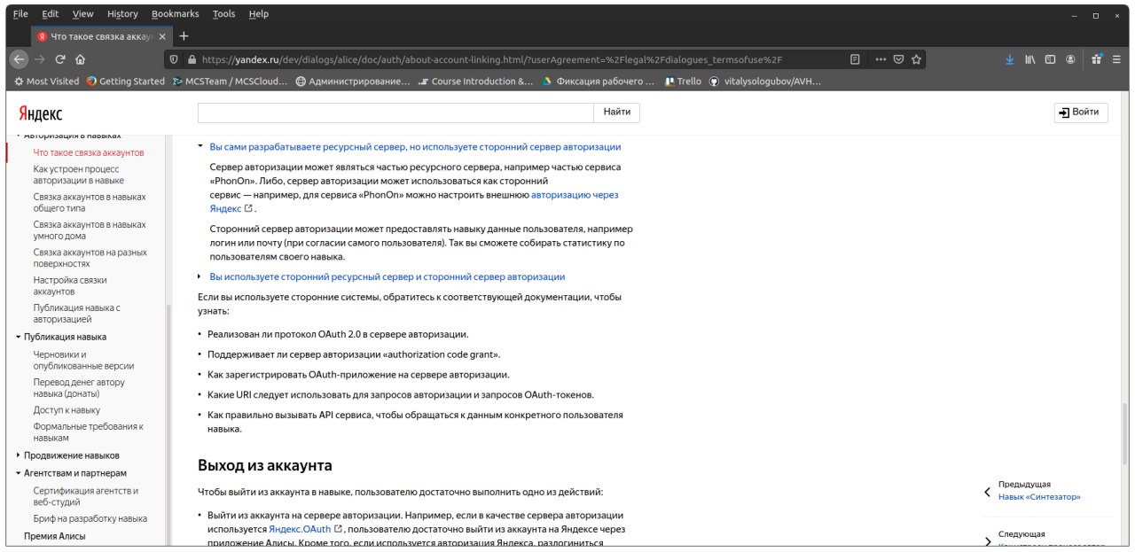
Task: Open the History menu
Action: click(122, 14)
